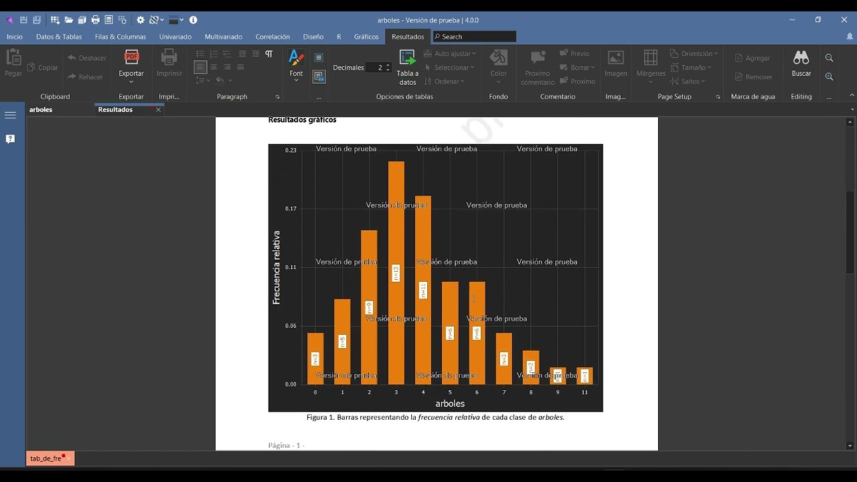
Task: Click the Copiar button
Action: [x=43, y=68]
